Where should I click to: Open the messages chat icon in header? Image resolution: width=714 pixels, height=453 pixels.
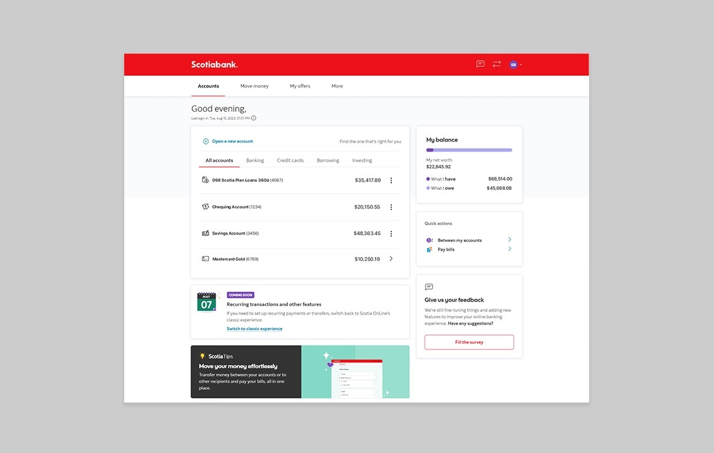pyautogui.click(x=480, y=64)
